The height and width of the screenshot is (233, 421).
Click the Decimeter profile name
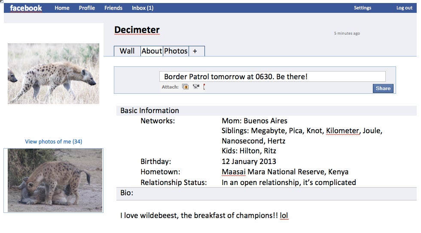point(137,30)
